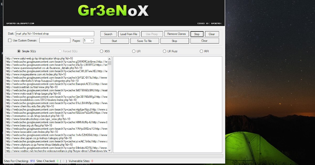Image resolution: width=315 pixels, height=165 pixels.
Task: Select the RFI radio option
Action: tap(204, 51)
